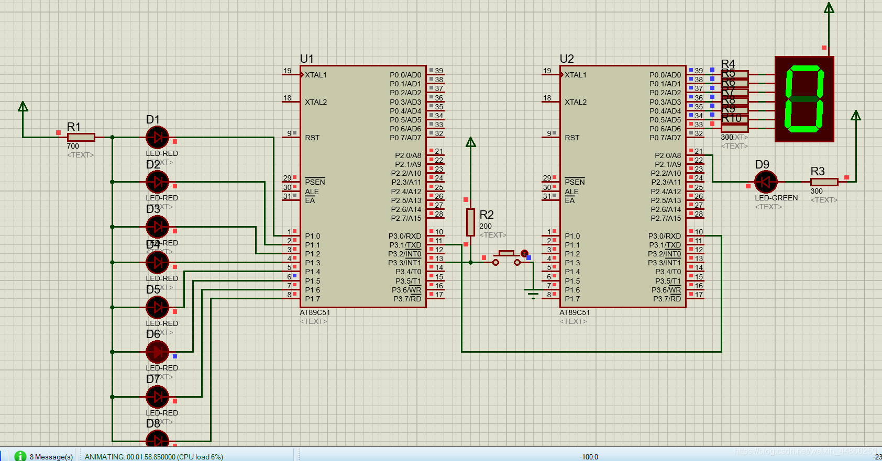Click the green D9 LED symbol
Viewport: 882px width, 461px height.
[766, 182]
